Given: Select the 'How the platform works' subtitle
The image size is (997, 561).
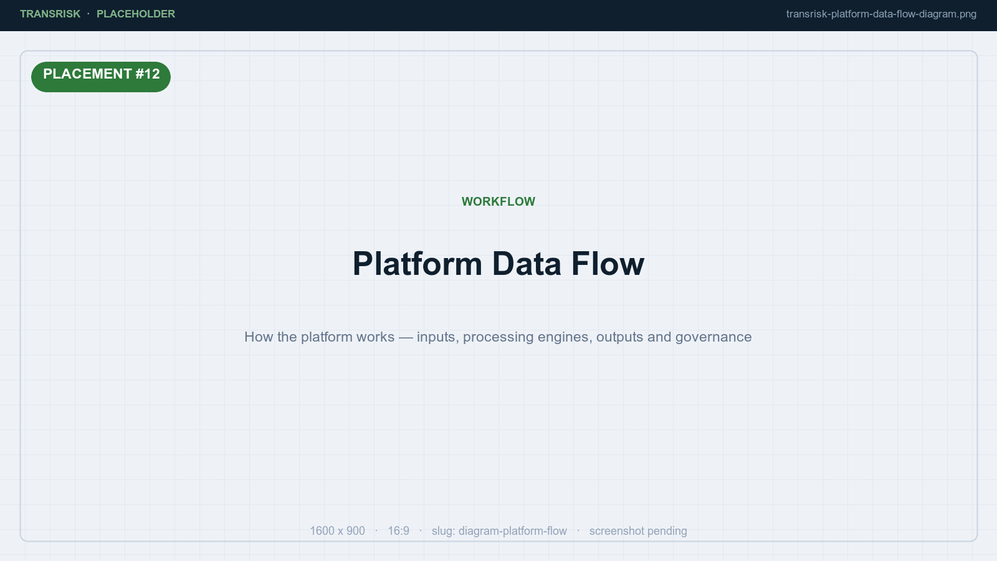Looking at the screenshot, I should [x=498, y=337].
